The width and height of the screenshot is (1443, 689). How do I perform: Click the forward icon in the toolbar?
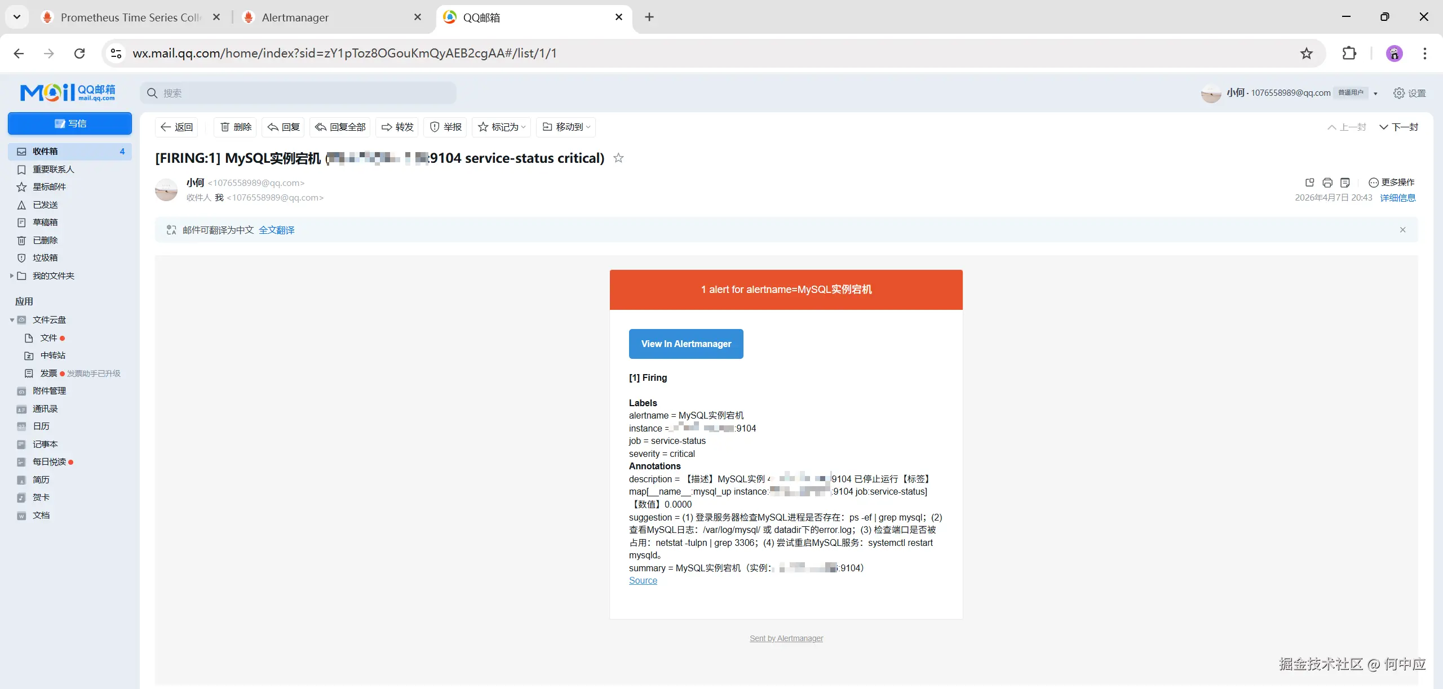[x=387, y=127]
